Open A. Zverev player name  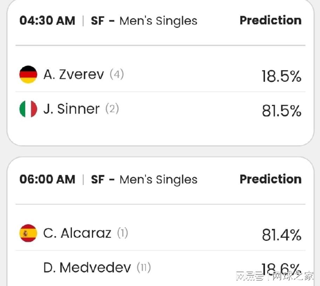pyautogui.click(x=74, y=75)
